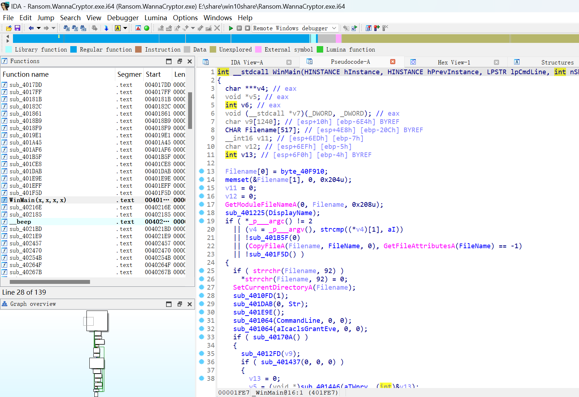The height and width of the screenshot is (397, 579).
Task: Click the delete breakpoint icon in toolbar
Action: [x=385, y=28]
